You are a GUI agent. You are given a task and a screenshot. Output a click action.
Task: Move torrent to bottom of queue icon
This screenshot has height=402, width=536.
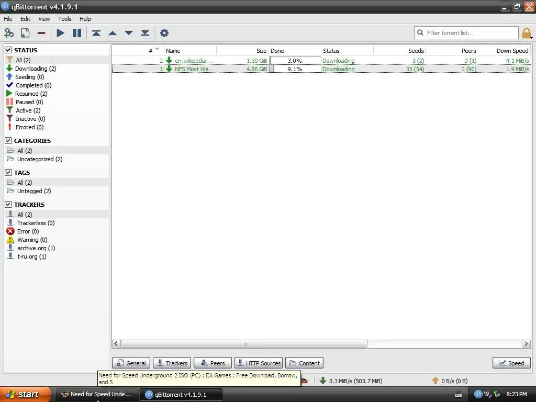pos(145,33)
